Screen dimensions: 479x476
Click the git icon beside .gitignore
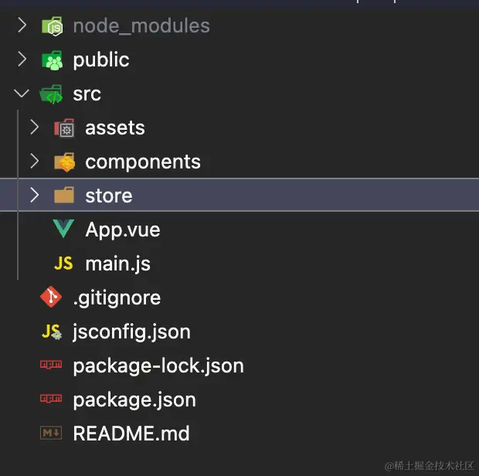click(x=52, y=297)
